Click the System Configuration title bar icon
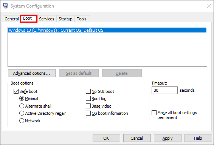Image resolution: width=214 pixels, height=145 pixels. (x=5, y=6)
